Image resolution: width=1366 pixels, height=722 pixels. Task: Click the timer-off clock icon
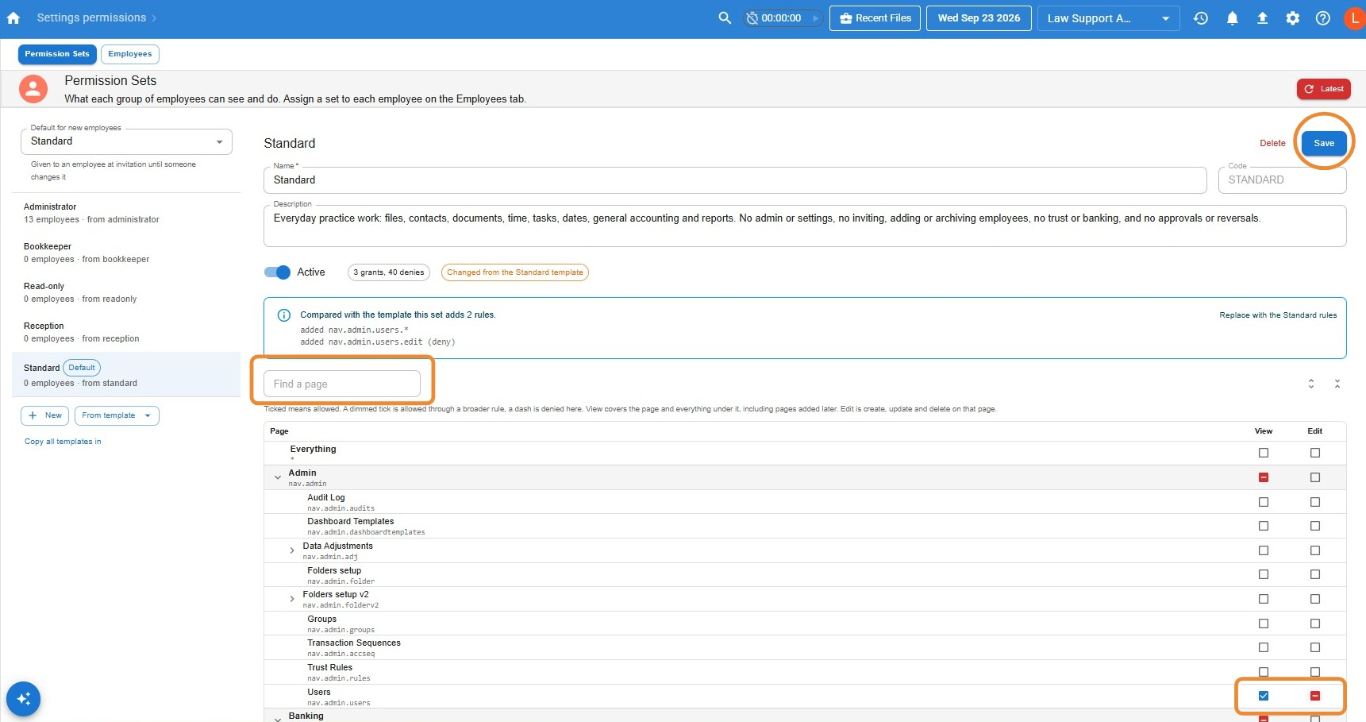point(752,17)
